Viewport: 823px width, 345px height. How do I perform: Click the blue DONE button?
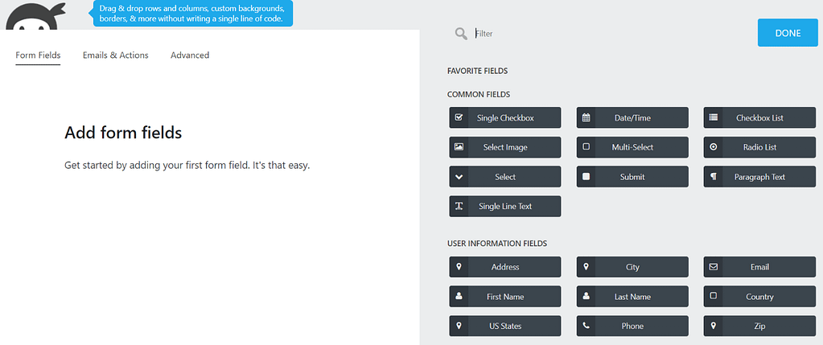coord(788,33)
